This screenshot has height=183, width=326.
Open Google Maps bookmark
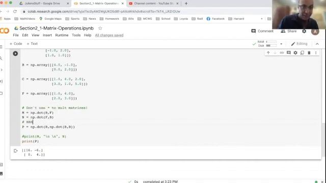50,19
